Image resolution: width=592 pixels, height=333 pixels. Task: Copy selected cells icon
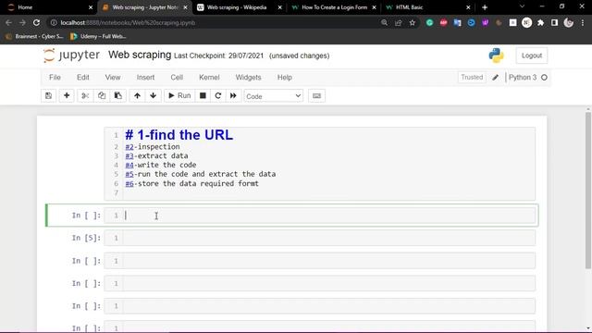coord(102,96)
